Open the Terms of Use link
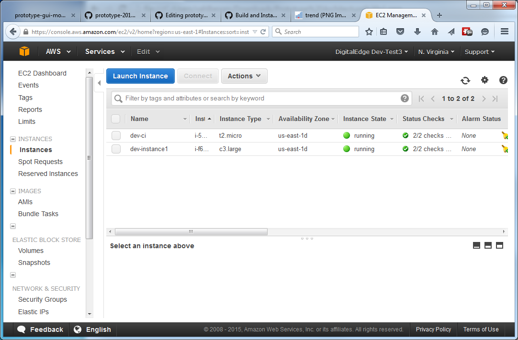This screenshot has width=518, height=340. [x=481, y=329]
